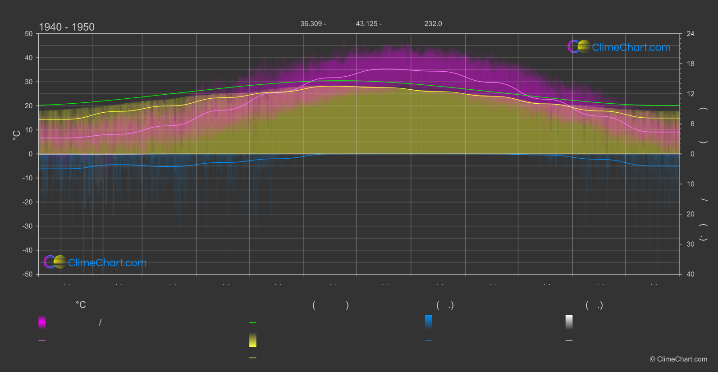
Task: Toggle the white gradient legend swatch
Action: click(x=569, y=322)
